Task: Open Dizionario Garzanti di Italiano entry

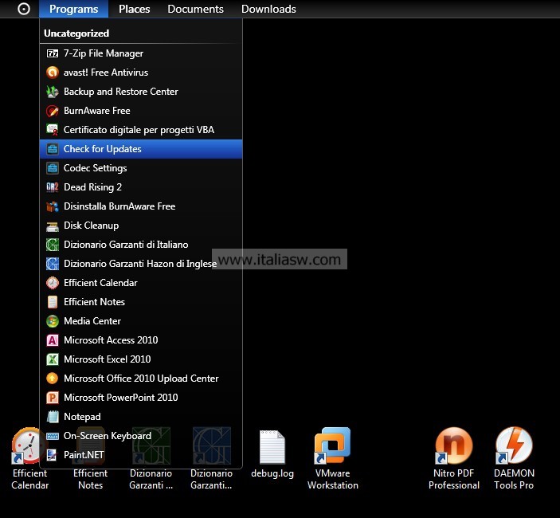Action: tap(141, 245)
